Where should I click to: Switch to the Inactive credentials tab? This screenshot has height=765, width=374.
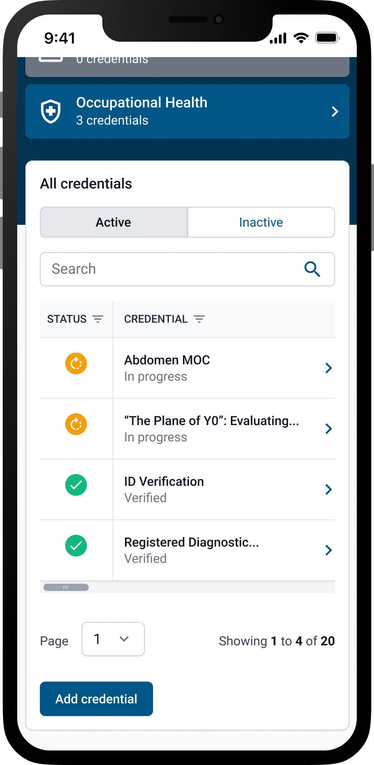(261, 222)
